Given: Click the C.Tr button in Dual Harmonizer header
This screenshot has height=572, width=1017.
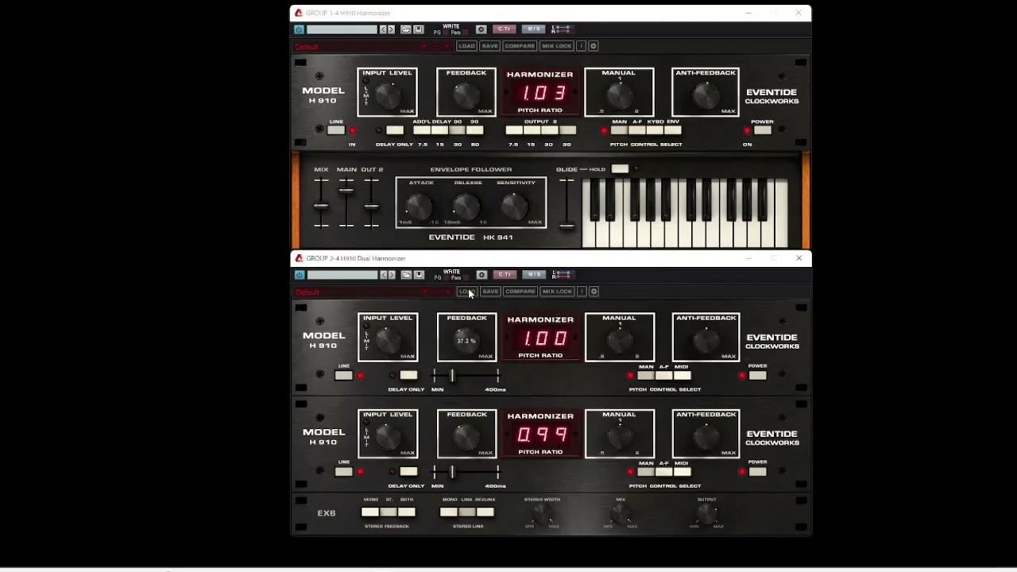Looking at the screenshot, I should click(505, 275).
